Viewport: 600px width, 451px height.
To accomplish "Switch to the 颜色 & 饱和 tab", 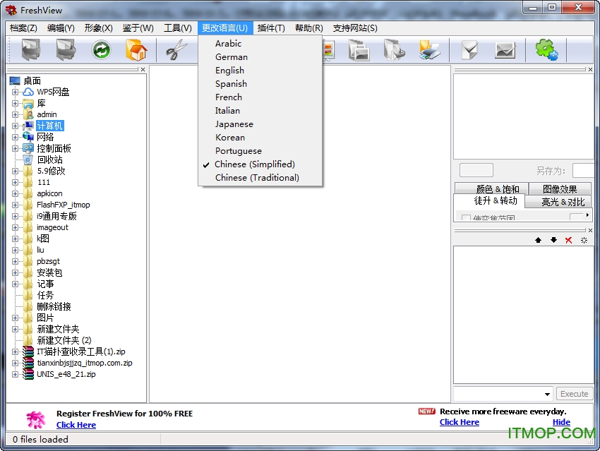I will [x=497, y=188].
